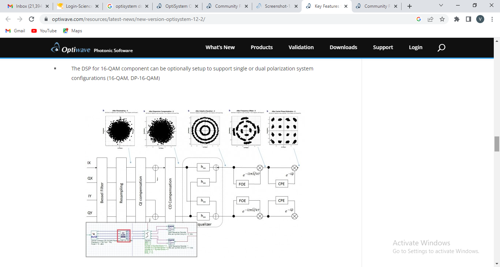This screenshot has width=500, height=267.
Task: Click the Google Translate icon in the address bar
Action: pyautogui.click(x=418, y=19)
